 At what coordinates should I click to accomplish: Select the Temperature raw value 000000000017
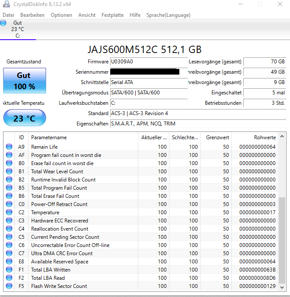click(x=257, y=213)
